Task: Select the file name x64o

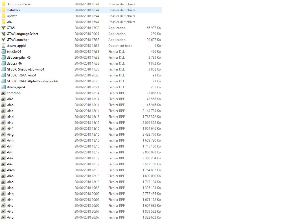Action: point(10,182)
